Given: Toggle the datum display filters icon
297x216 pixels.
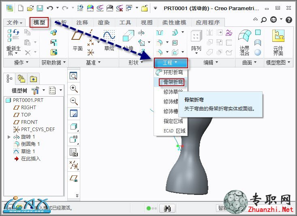Looking at the screenshot, I should pyautogui.click(x=74, y=165).
